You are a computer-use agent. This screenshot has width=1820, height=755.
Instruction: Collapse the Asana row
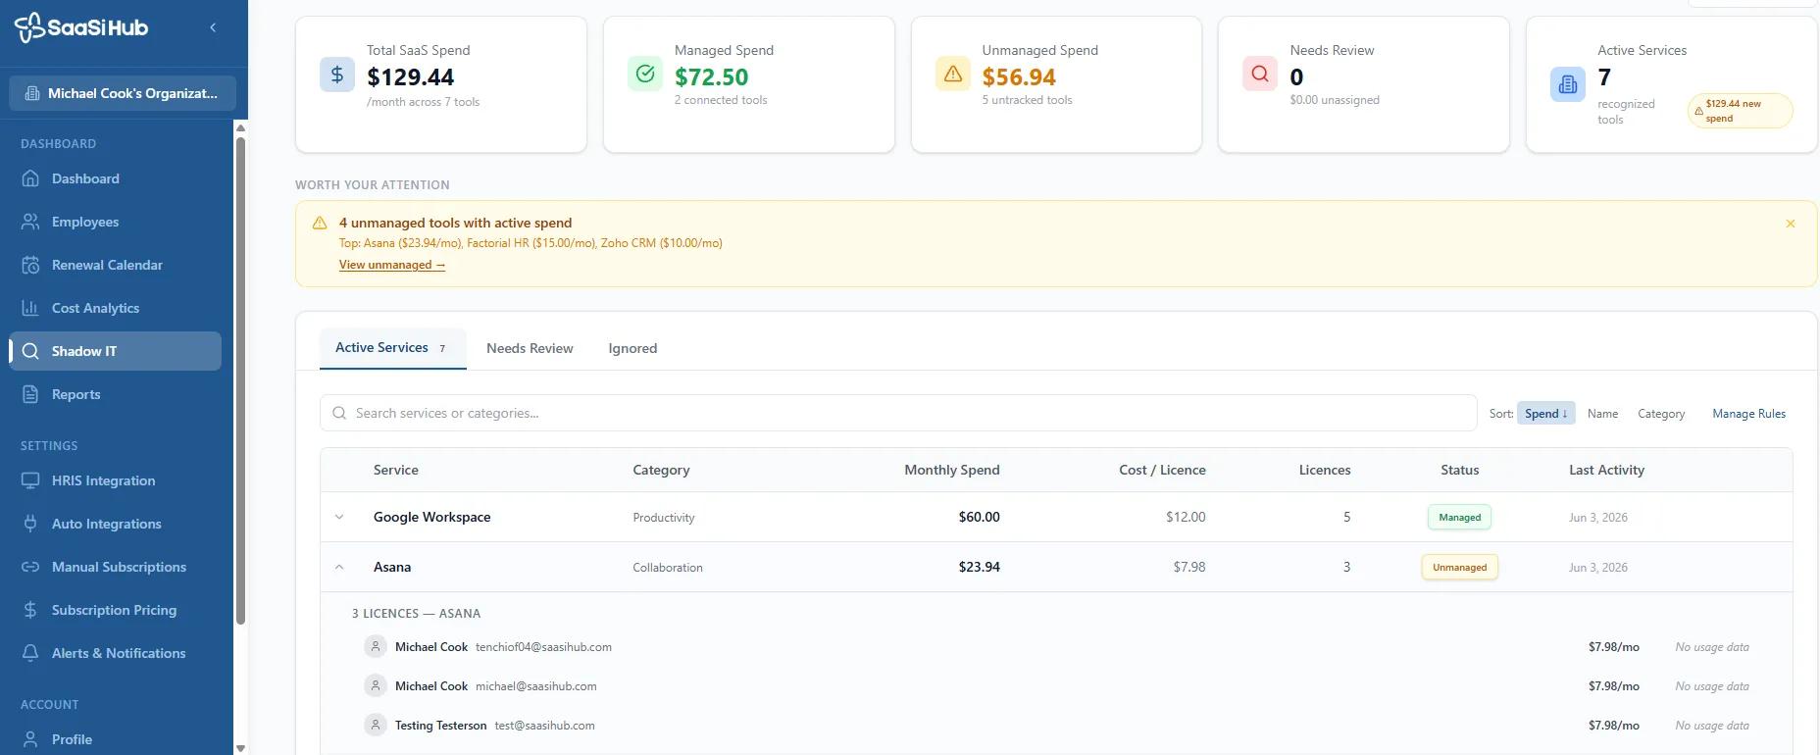(339, 567)
